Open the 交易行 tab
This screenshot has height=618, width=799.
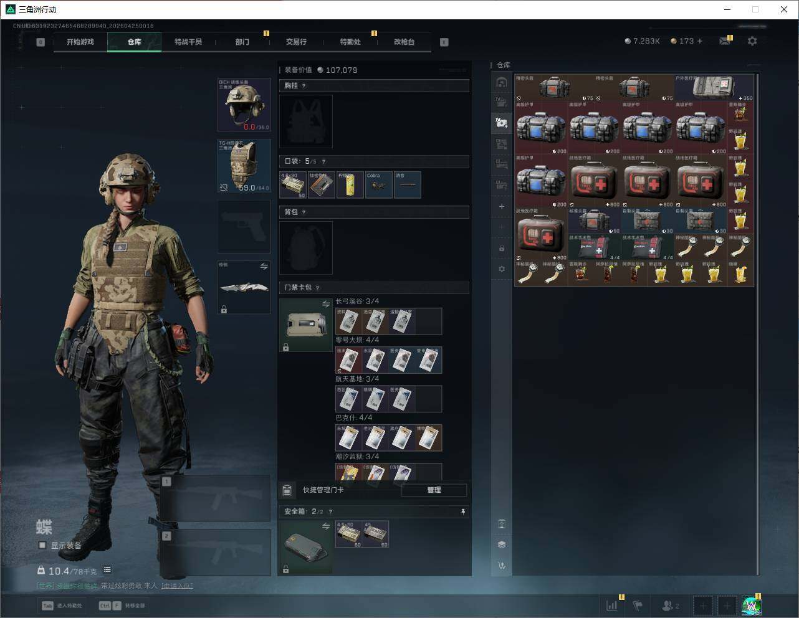[x=296, y=42]
